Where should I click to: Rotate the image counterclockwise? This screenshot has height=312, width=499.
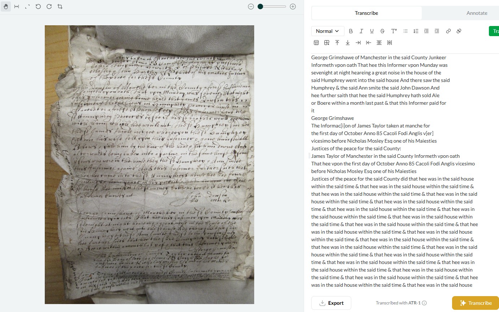[38, 6]
